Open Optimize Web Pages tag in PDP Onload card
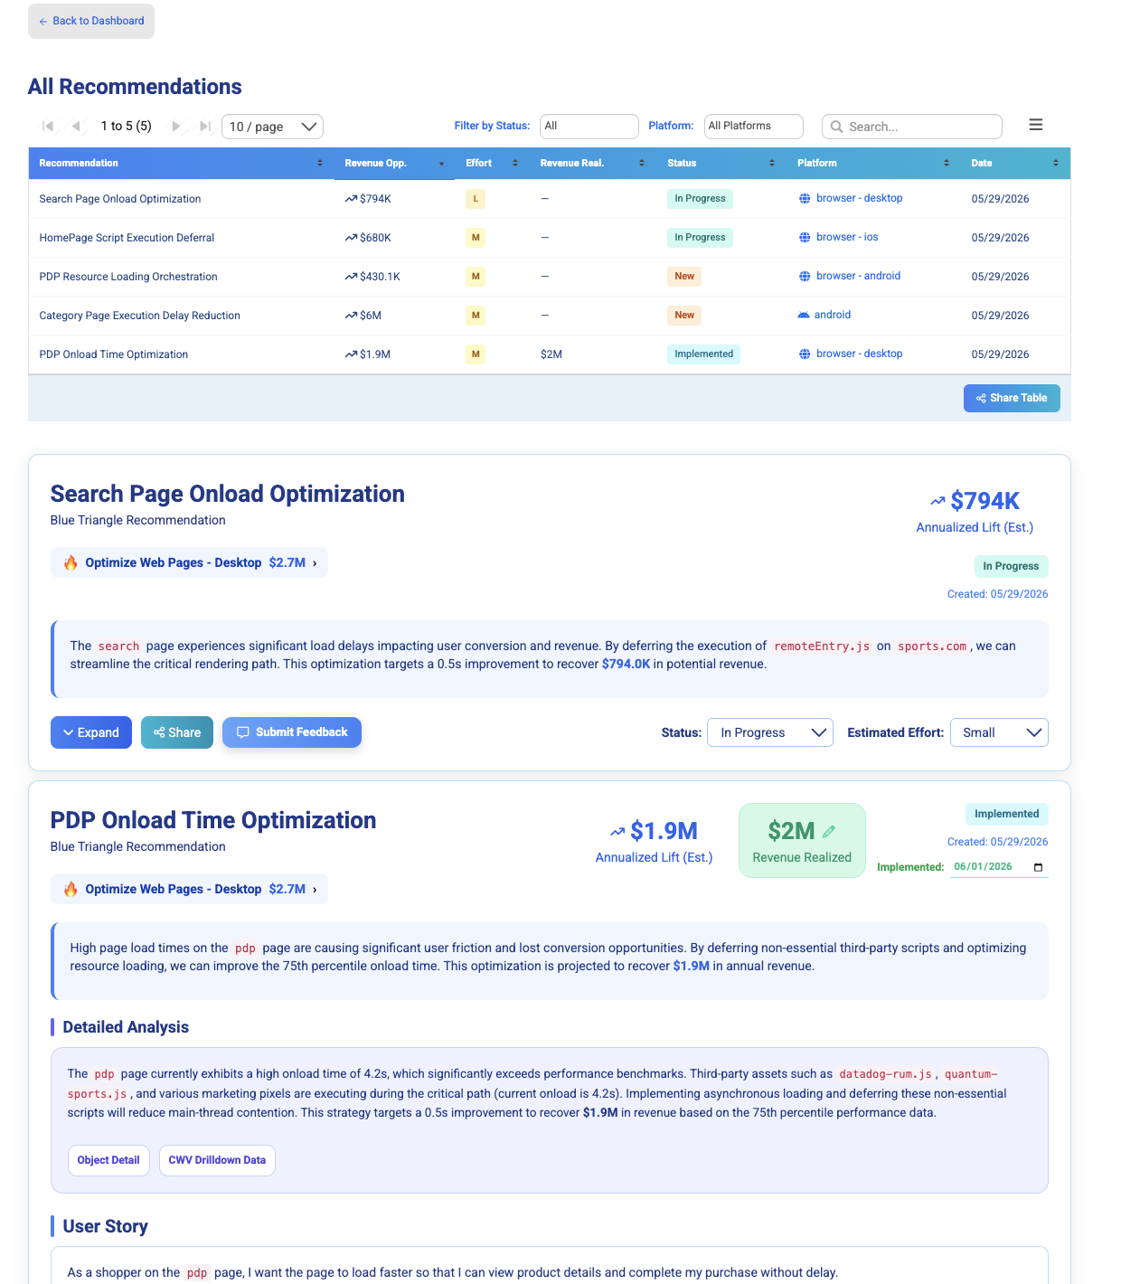Image resolution: width=1121 pixels, height=1284 pixels. click(189, 889)
